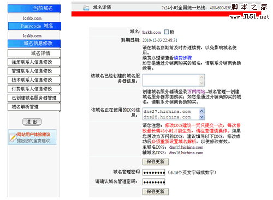Viewport: 273px width, 200px height.
Task: Select dns27.hichina.com in DNS list
Action: 167,111
